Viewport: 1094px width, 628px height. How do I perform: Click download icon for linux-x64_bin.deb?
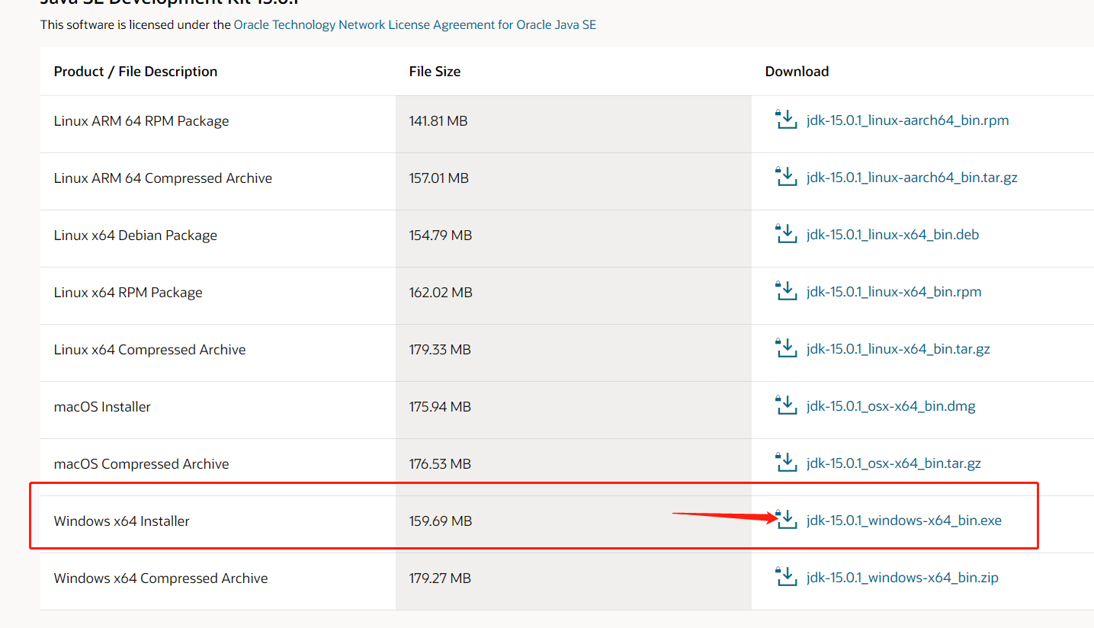pos(786,234)
